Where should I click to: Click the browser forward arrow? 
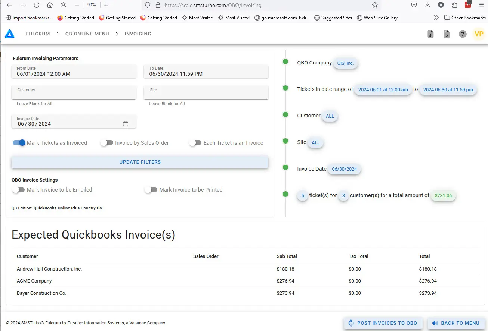[x=23, y=5]
